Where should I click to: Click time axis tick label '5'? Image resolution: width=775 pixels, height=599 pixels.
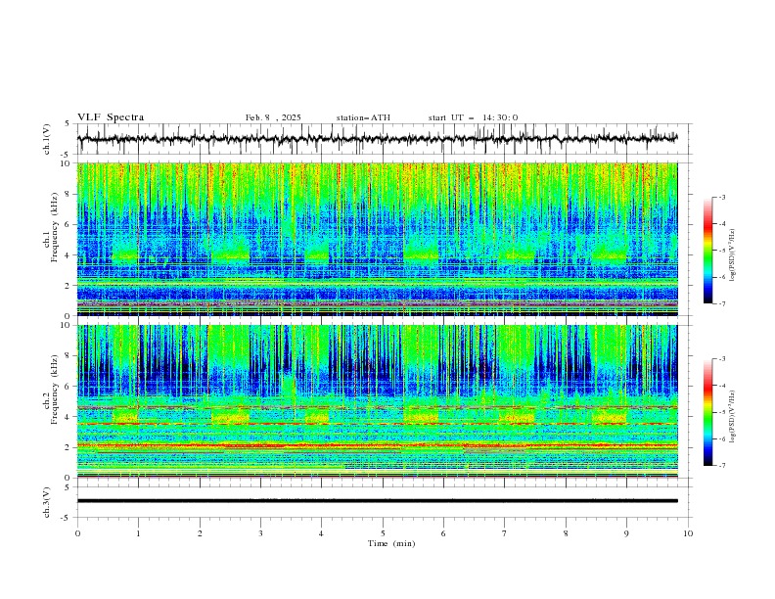383,533
